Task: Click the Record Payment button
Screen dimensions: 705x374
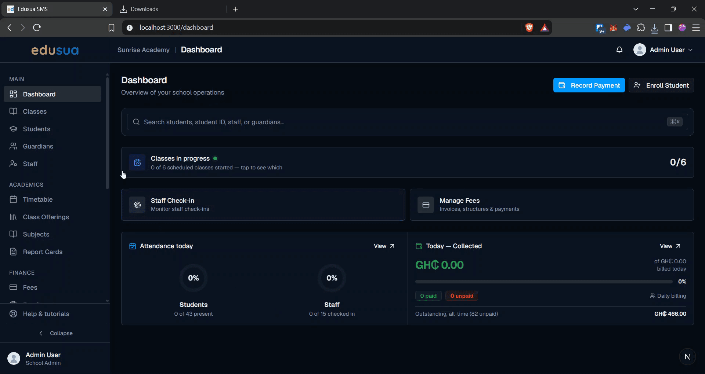Action: (x=589, y=85)
